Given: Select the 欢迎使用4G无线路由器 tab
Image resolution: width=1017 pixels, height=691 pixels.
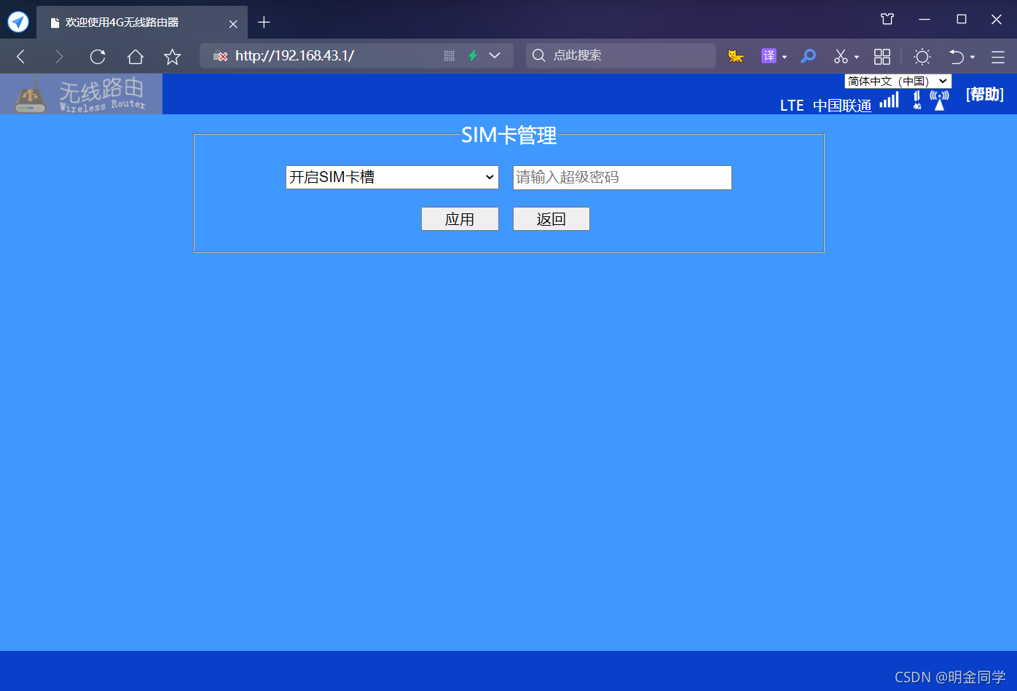Looking at the screenshot, I should [x=131, y=23].
